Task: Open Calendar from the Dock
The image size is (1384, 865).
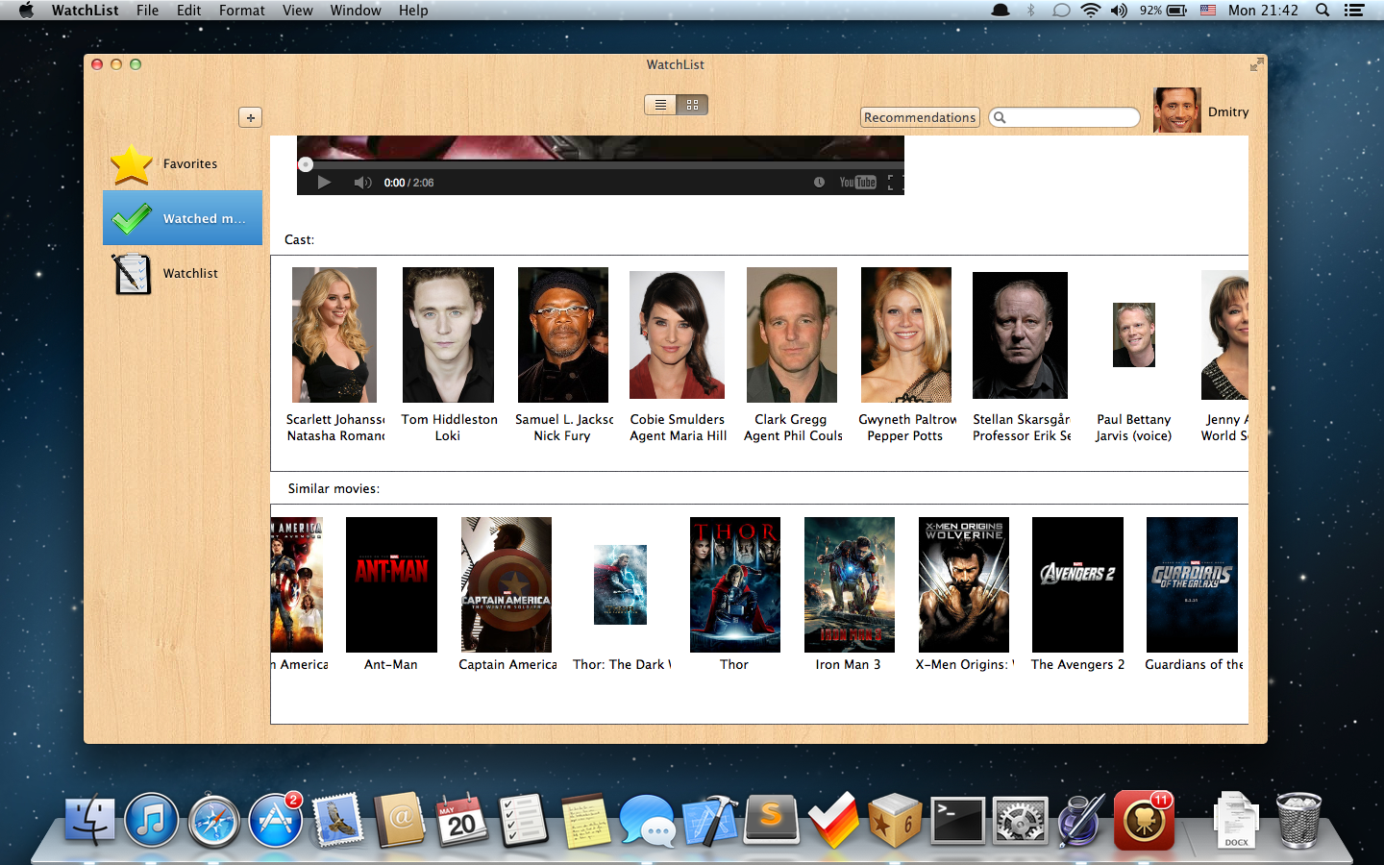Action: click(461, 821)
